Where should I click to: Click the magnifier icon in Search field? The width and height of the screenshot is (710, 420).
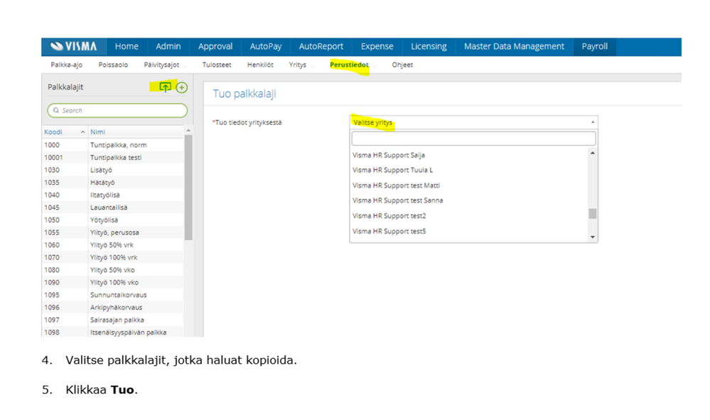tap(56, 110)
